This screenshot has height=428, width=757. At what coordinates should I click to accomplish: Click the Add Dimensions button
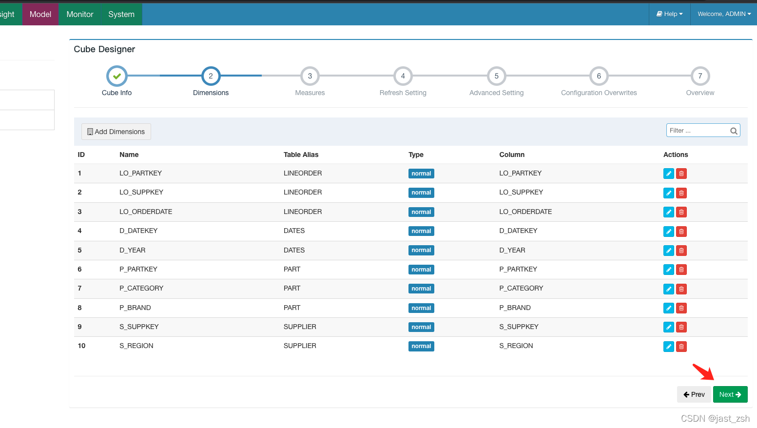click(116, 132)
